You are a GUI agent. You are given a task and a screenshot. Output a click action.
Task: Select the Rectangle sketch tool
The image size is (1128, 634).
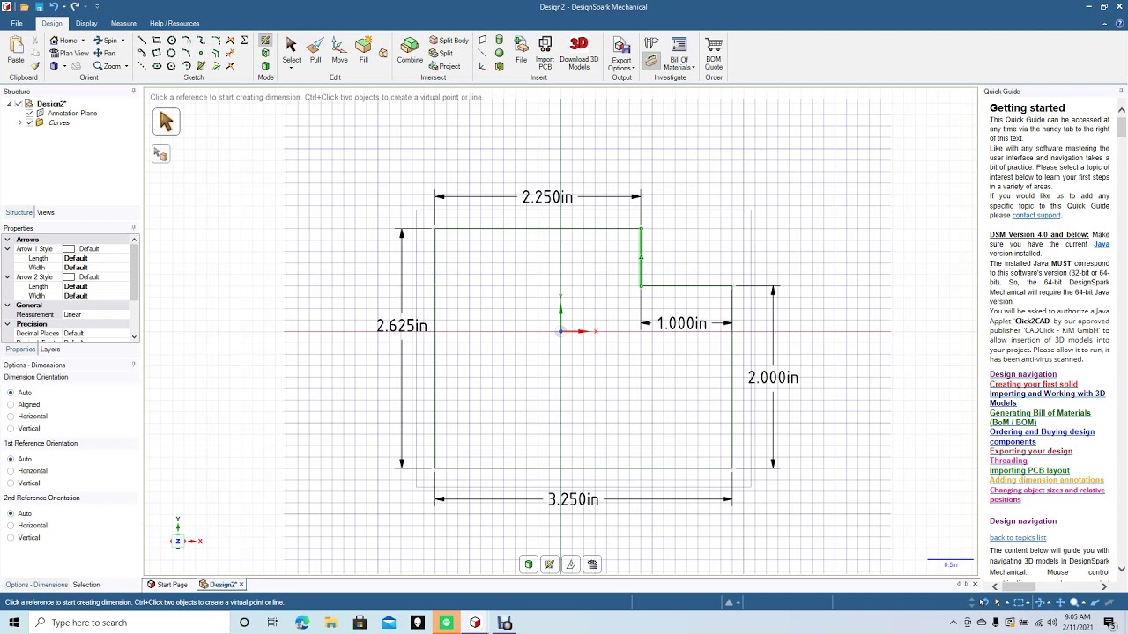coord(157,41)
